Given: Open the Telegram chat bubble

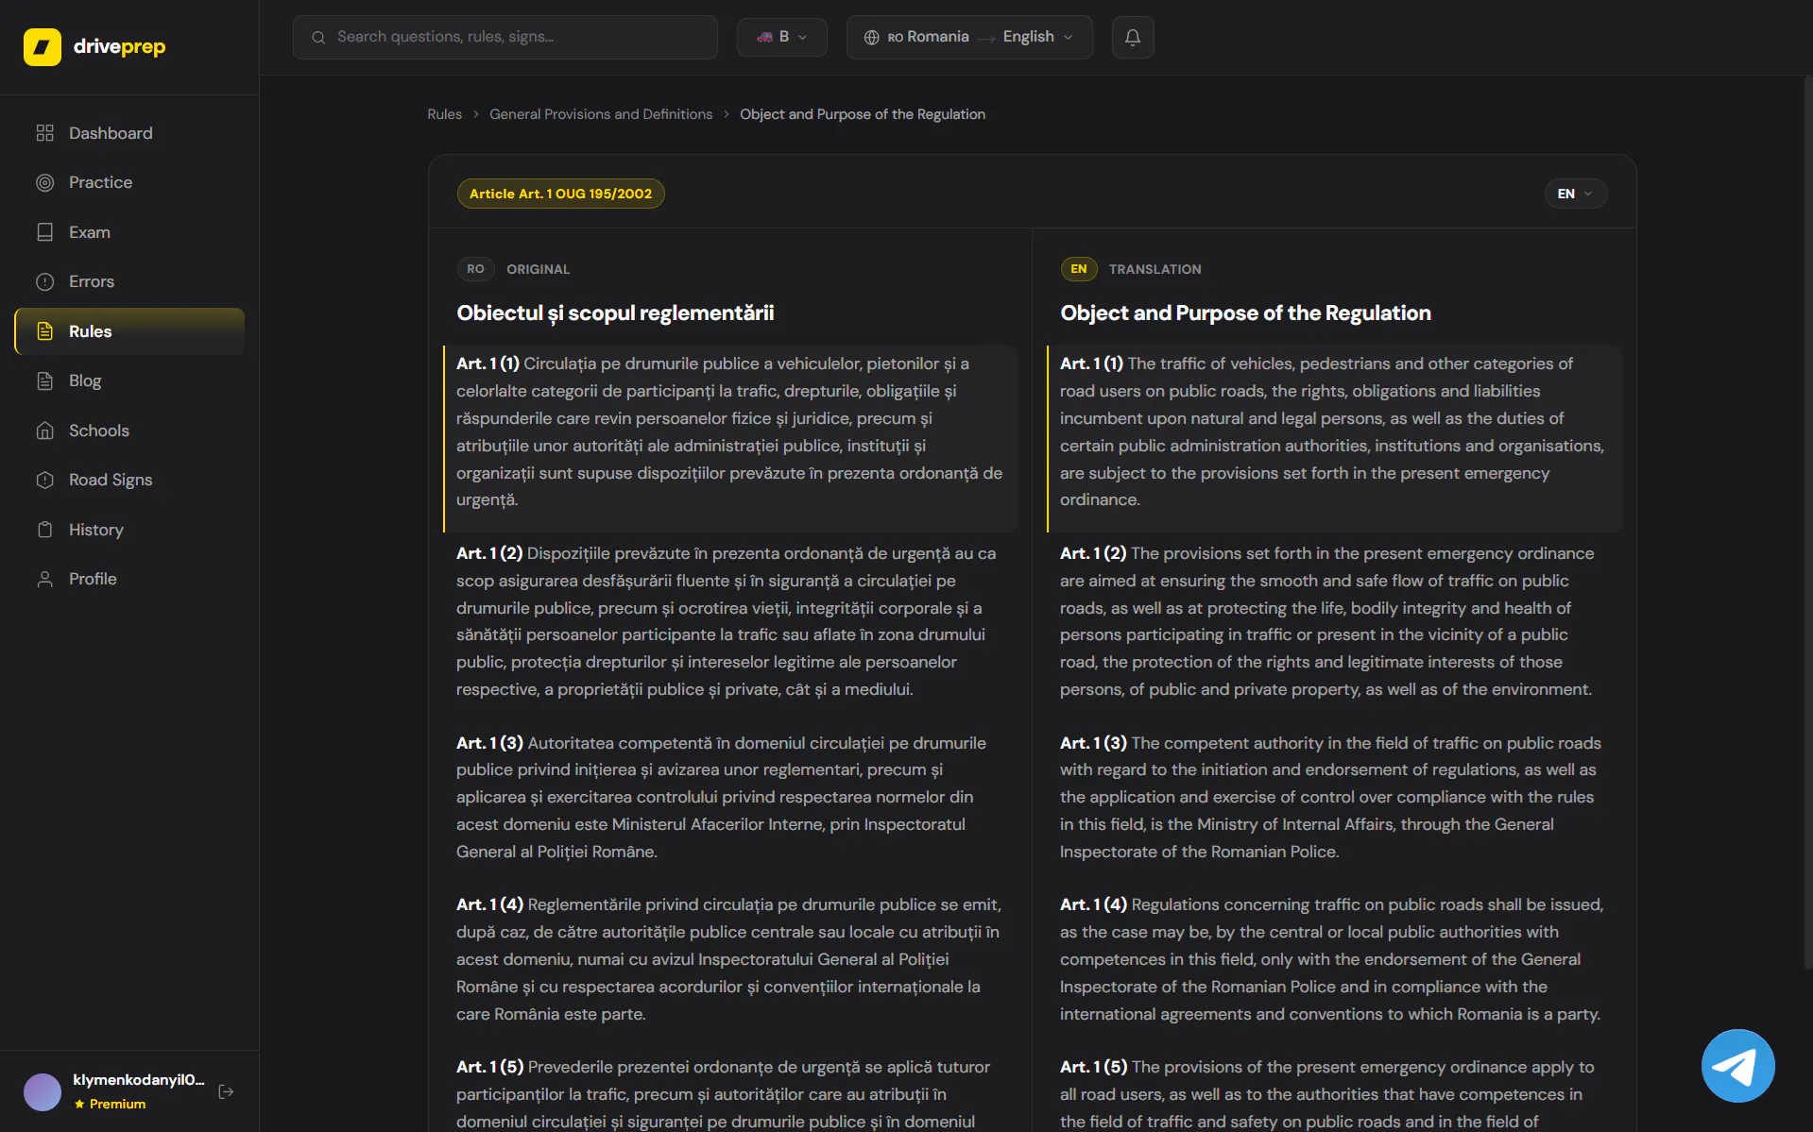Looking at the screenshot, I should click(1737, 1065).
